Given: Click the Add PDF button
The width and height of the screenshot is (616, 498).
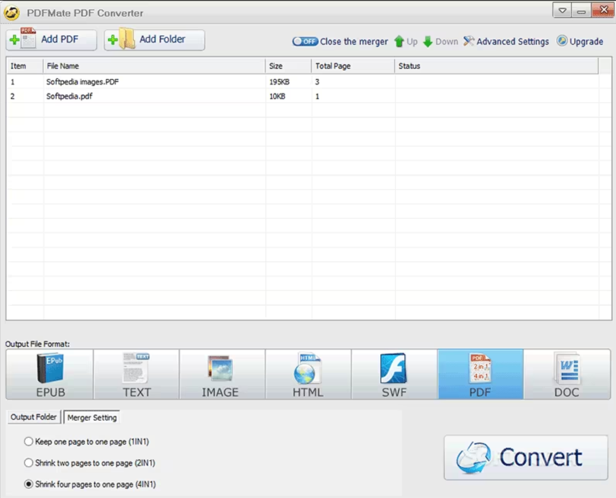Looking at the screenshot, I should click(x=51, y=40).
